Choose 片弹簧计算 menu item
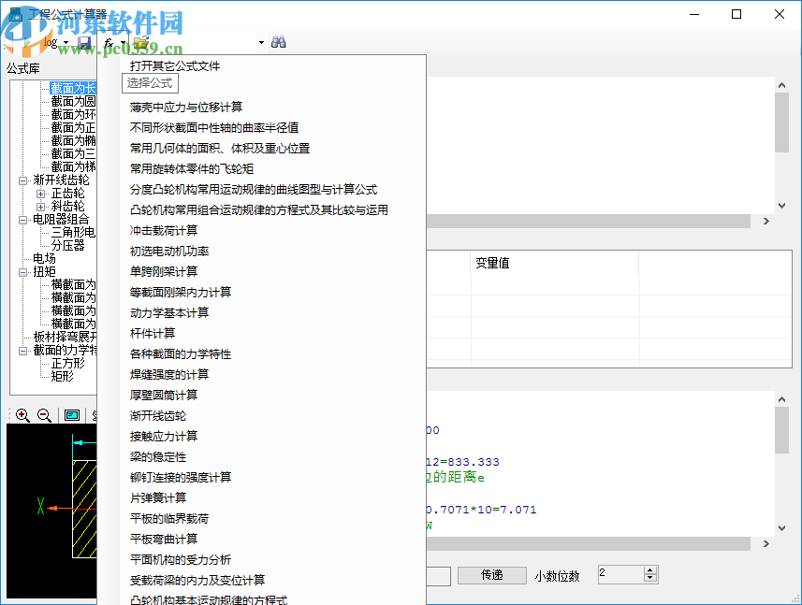The image size is (802, 605). pos(158,497)
